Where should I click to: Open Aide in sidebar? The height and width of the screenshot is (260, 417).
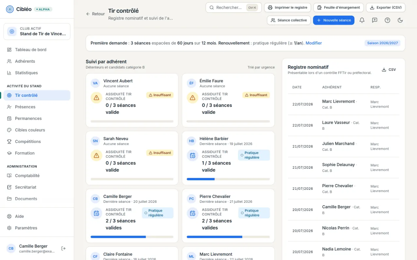pyautogui.click(x=37, y=216)
